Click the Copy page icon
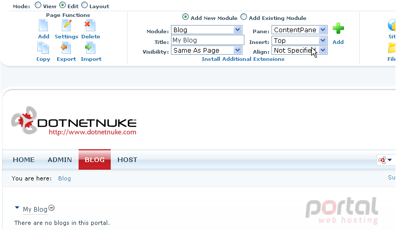 coord(43,48)
